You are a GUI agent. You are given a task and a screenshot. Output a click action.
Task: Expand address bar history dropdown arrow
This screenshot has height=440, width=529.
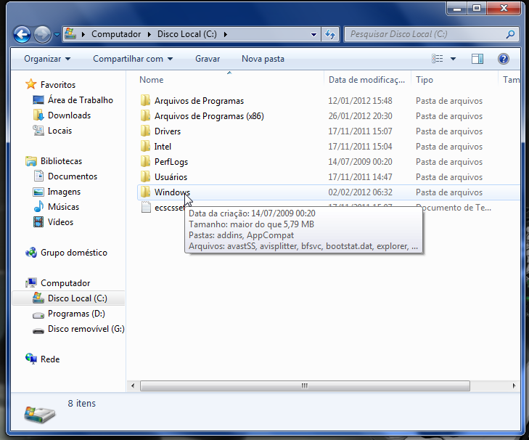(x=313, y=34)
